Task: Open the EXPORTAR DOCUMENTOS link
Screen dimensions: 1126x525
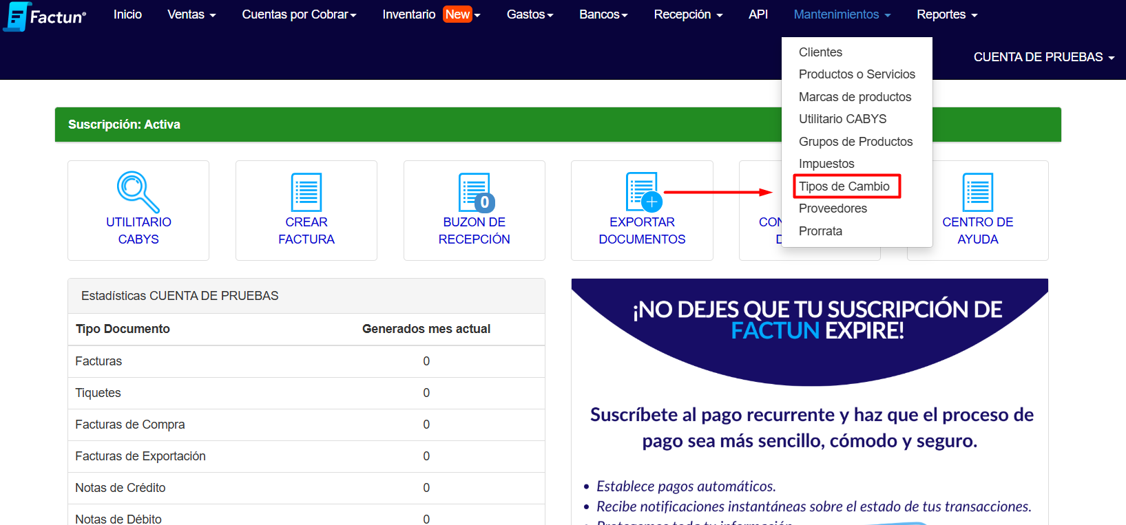Action: point(642,231)
